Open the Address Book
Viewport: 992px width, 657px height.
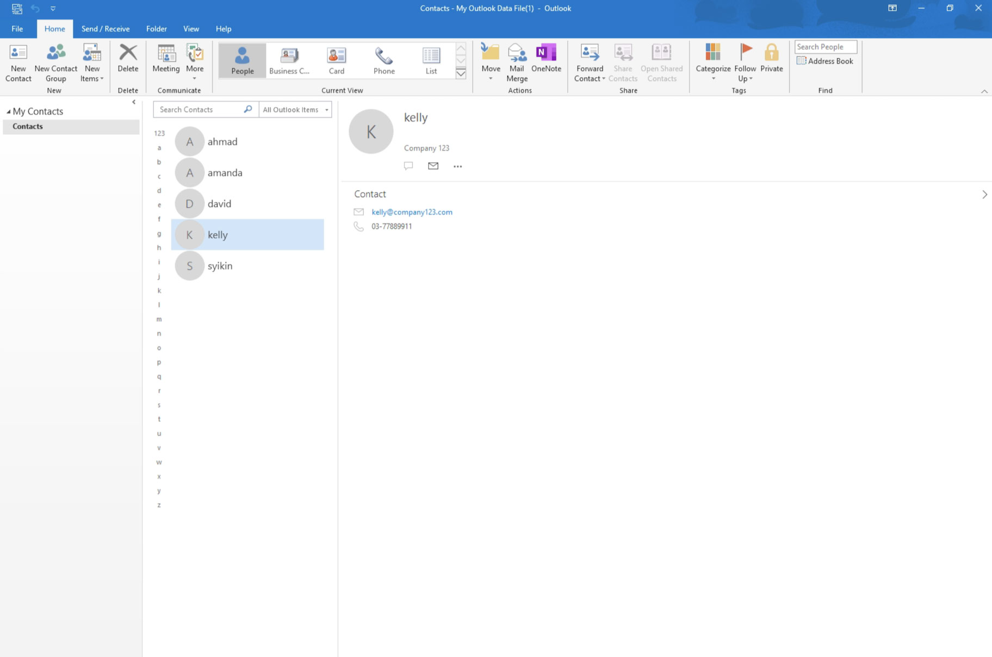click(x=825, y=61)
